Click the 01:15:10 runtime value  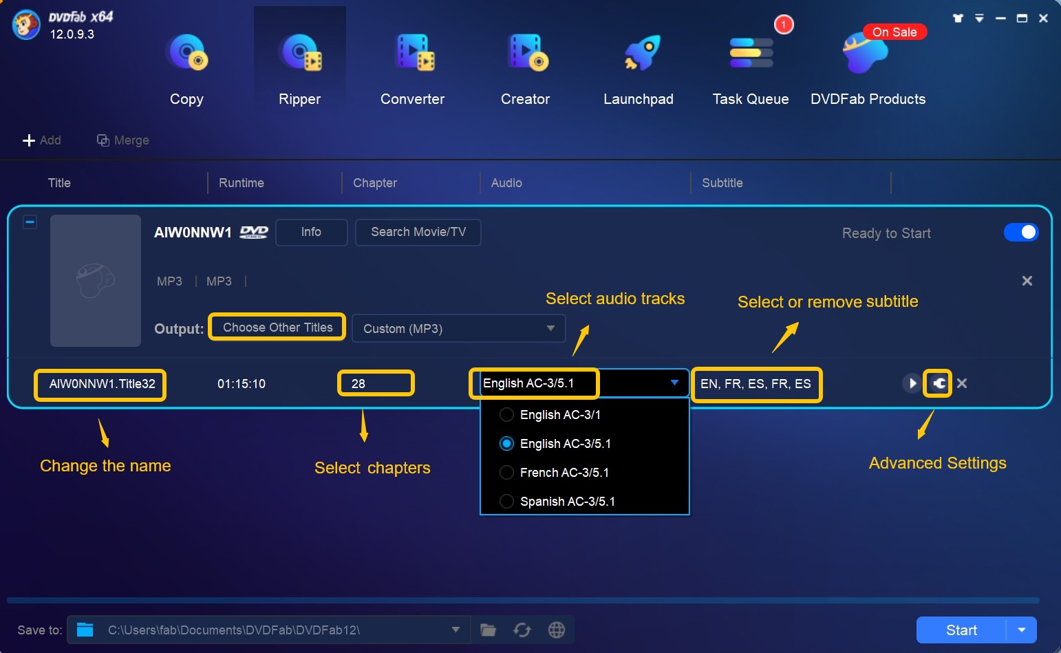242,384
